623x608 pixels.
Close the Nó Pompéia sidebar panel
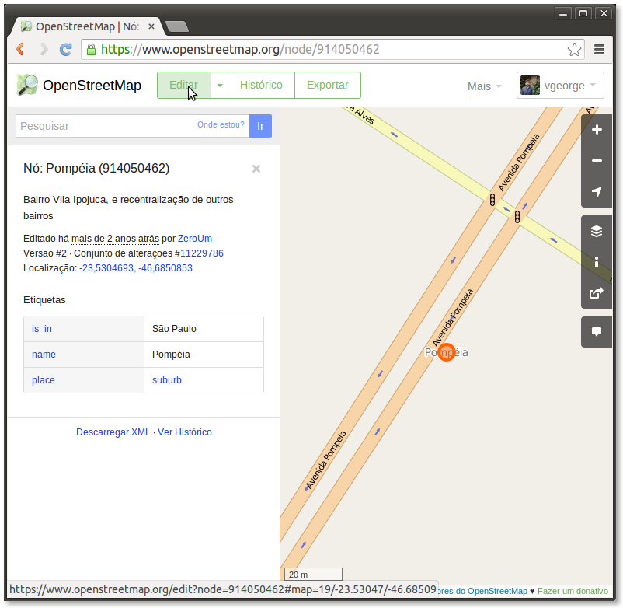(256, 169)
